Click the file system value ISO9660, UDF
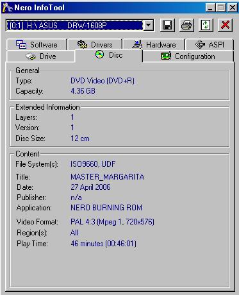 pos(93,164)
